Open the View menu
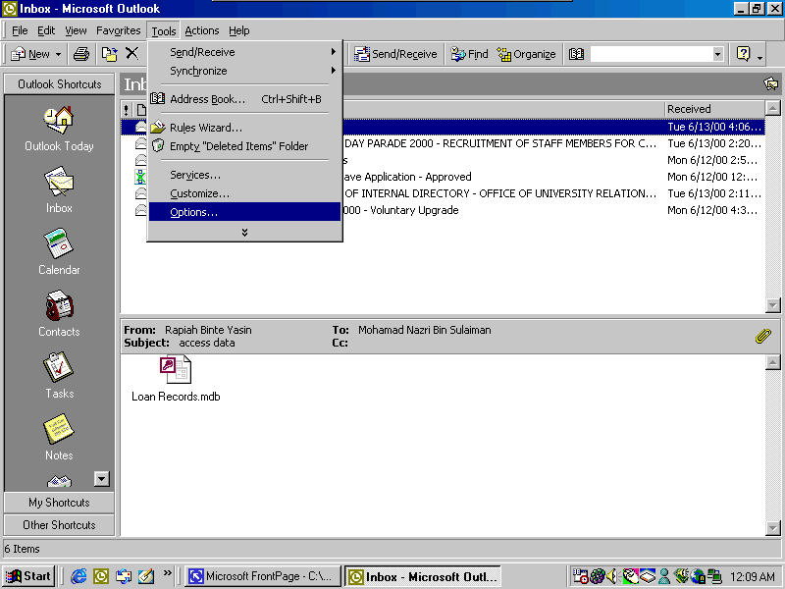The width and height of the screenshot is (785, 589). click(x=76, y=30)
